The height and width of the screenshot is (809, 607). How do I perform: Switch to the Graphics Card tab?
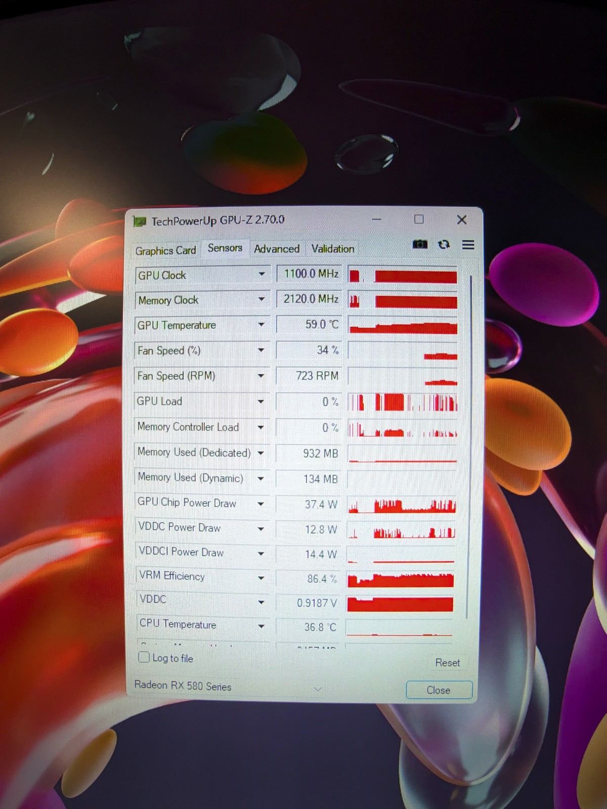pos(165,250)
